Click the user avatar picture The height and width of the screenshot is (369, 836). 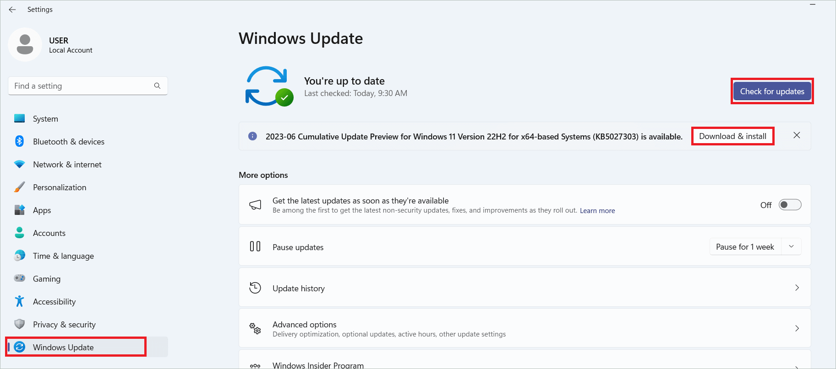pos(25,44)
